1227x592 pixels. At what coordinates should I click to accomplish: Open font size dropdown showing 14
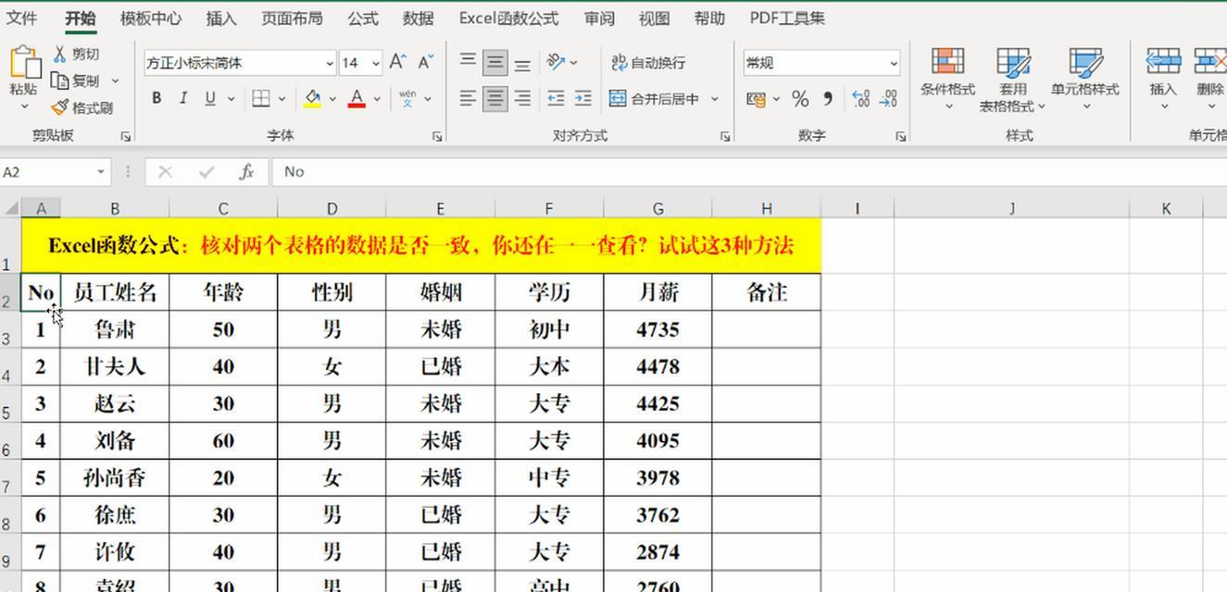tap(376, 63)
